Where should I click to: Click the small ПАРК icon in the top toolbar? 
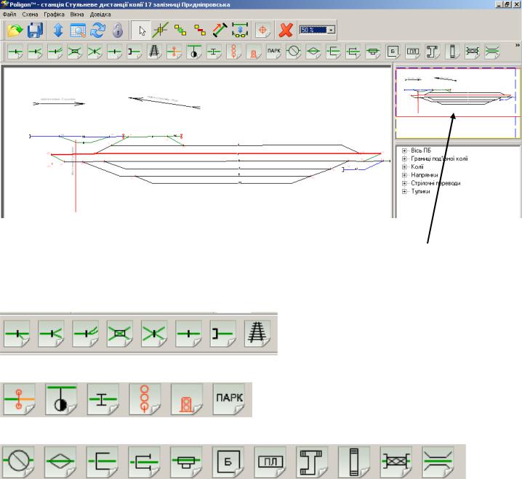pyautogui.click(x=274, y=52)
